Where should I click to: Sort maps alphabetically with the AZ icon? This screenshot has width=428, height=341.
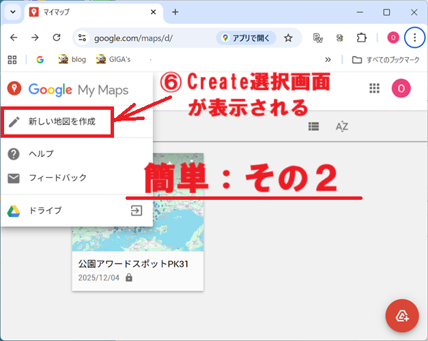[342, 126]
